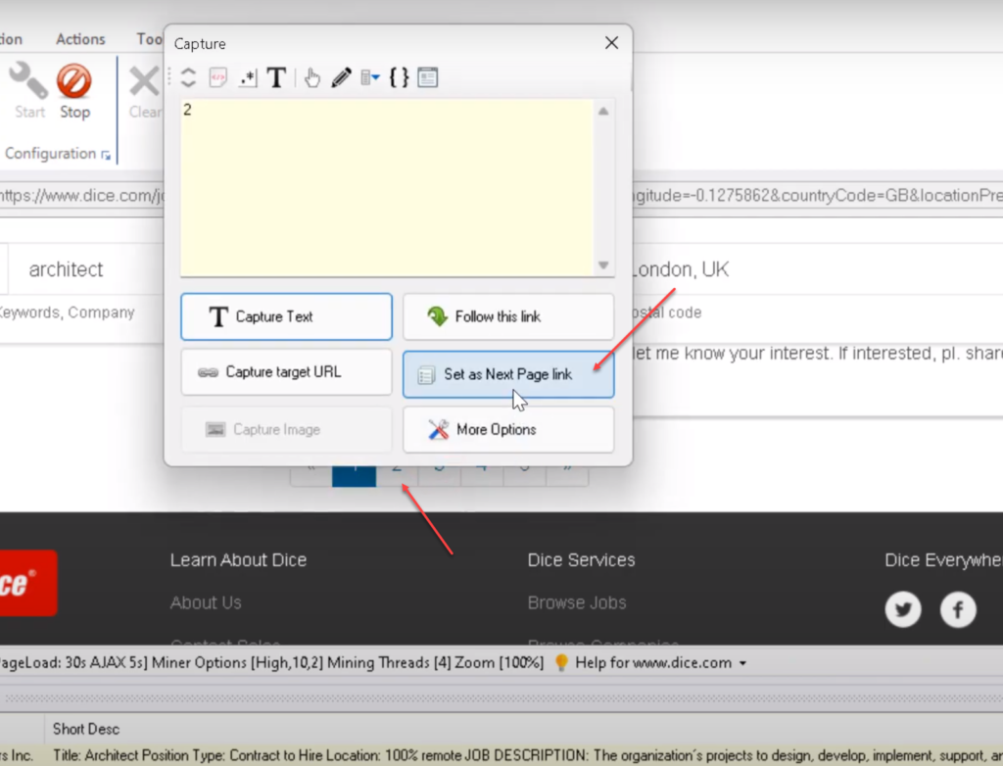The width and height of the screenshot is (1003, 766).
Task: Click the pencil edit icon in Capture toolbar
Action: [x=340, y=78]
